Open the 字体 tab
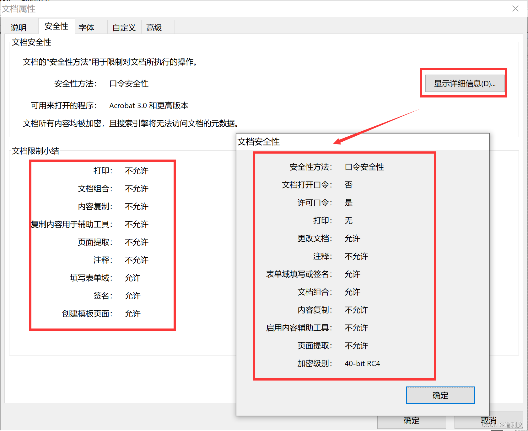This screenshot has width=528, height=431. click(x=87, y=28)
